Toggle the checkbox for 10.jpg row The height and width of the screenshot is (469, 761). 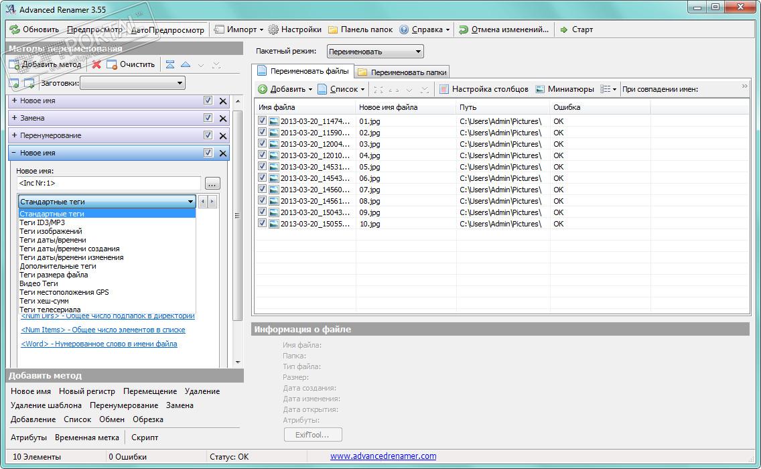(262, 224)
